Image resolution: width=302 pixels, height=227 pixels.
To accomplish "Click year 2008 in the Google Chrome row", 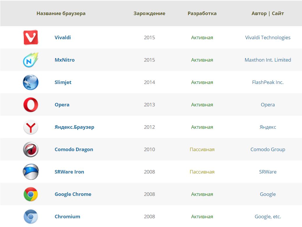I will coord(149,194).
